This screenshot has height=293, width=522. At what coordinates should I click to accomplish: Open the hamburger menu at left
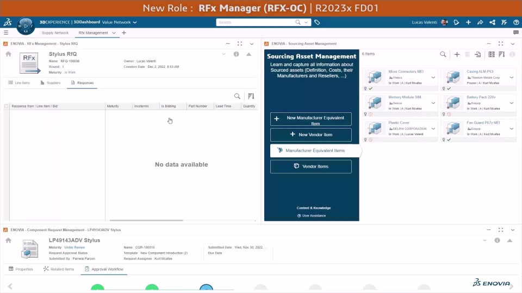point(6,33)
